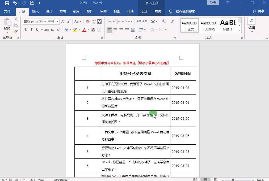Screen dimensions: 269x181
Task: Click the 共享 share button
Action: pos(258,11)
